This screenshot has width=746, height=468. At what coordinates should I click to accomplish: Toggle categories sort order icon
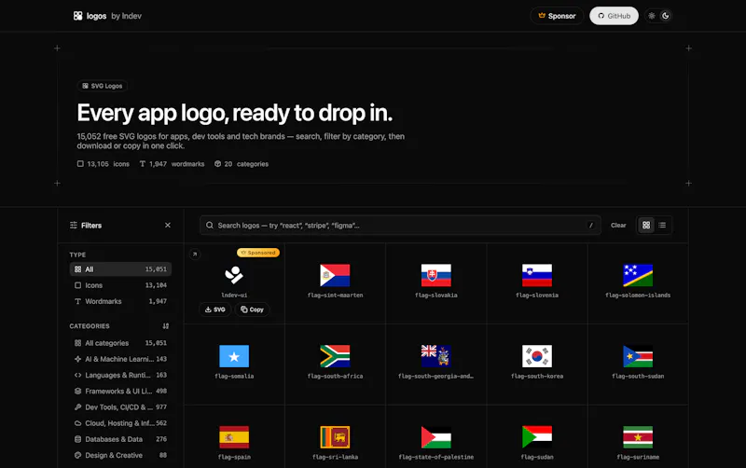(x=166, y=325)
